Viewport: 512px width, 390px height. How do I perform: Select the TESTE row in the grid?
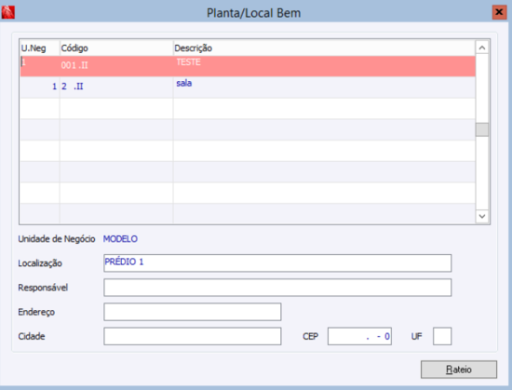248,66
